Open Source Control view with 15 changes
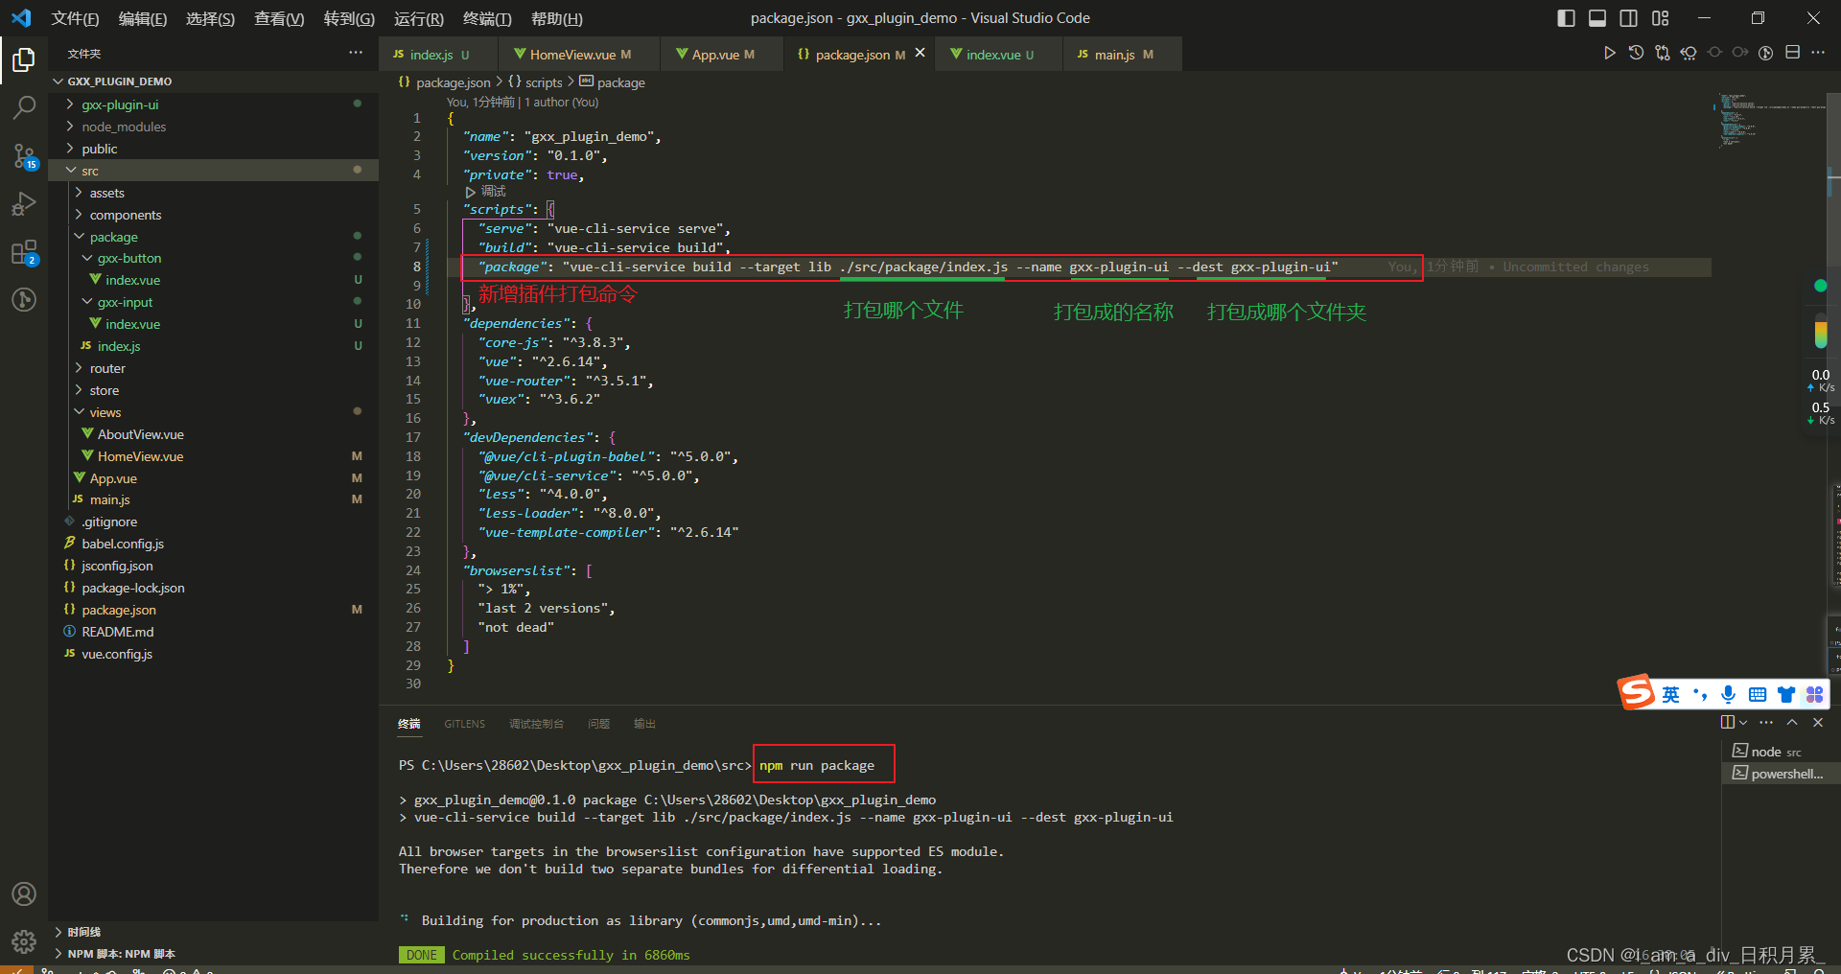Image resolution: width=1841 pixels, height=974 pixels. [24, 155]
